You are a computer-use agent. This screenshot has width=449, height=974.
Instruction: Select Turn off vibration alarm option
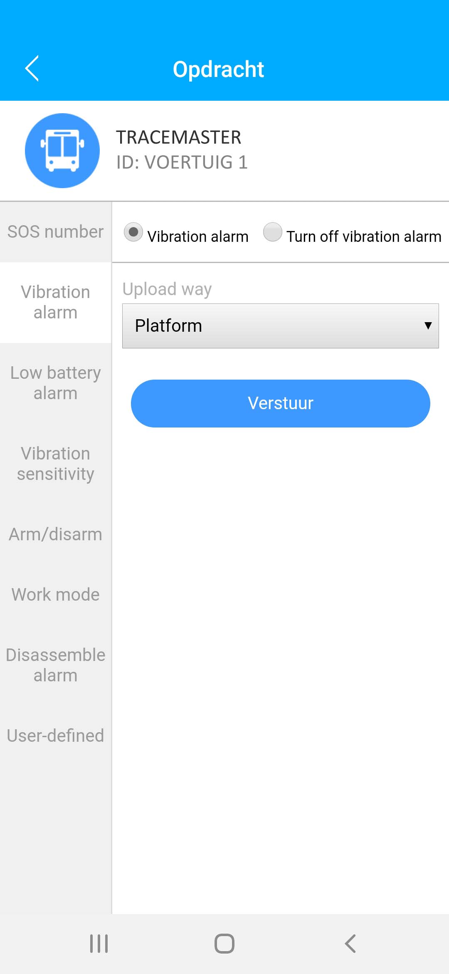[x=273, y=232]
